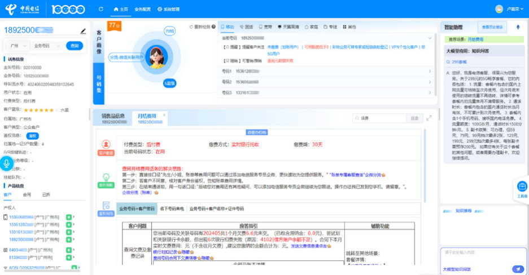This screenshot has height=275, width=529.
Task: Click the blue 查询 button
Action: tap(74, 46)
